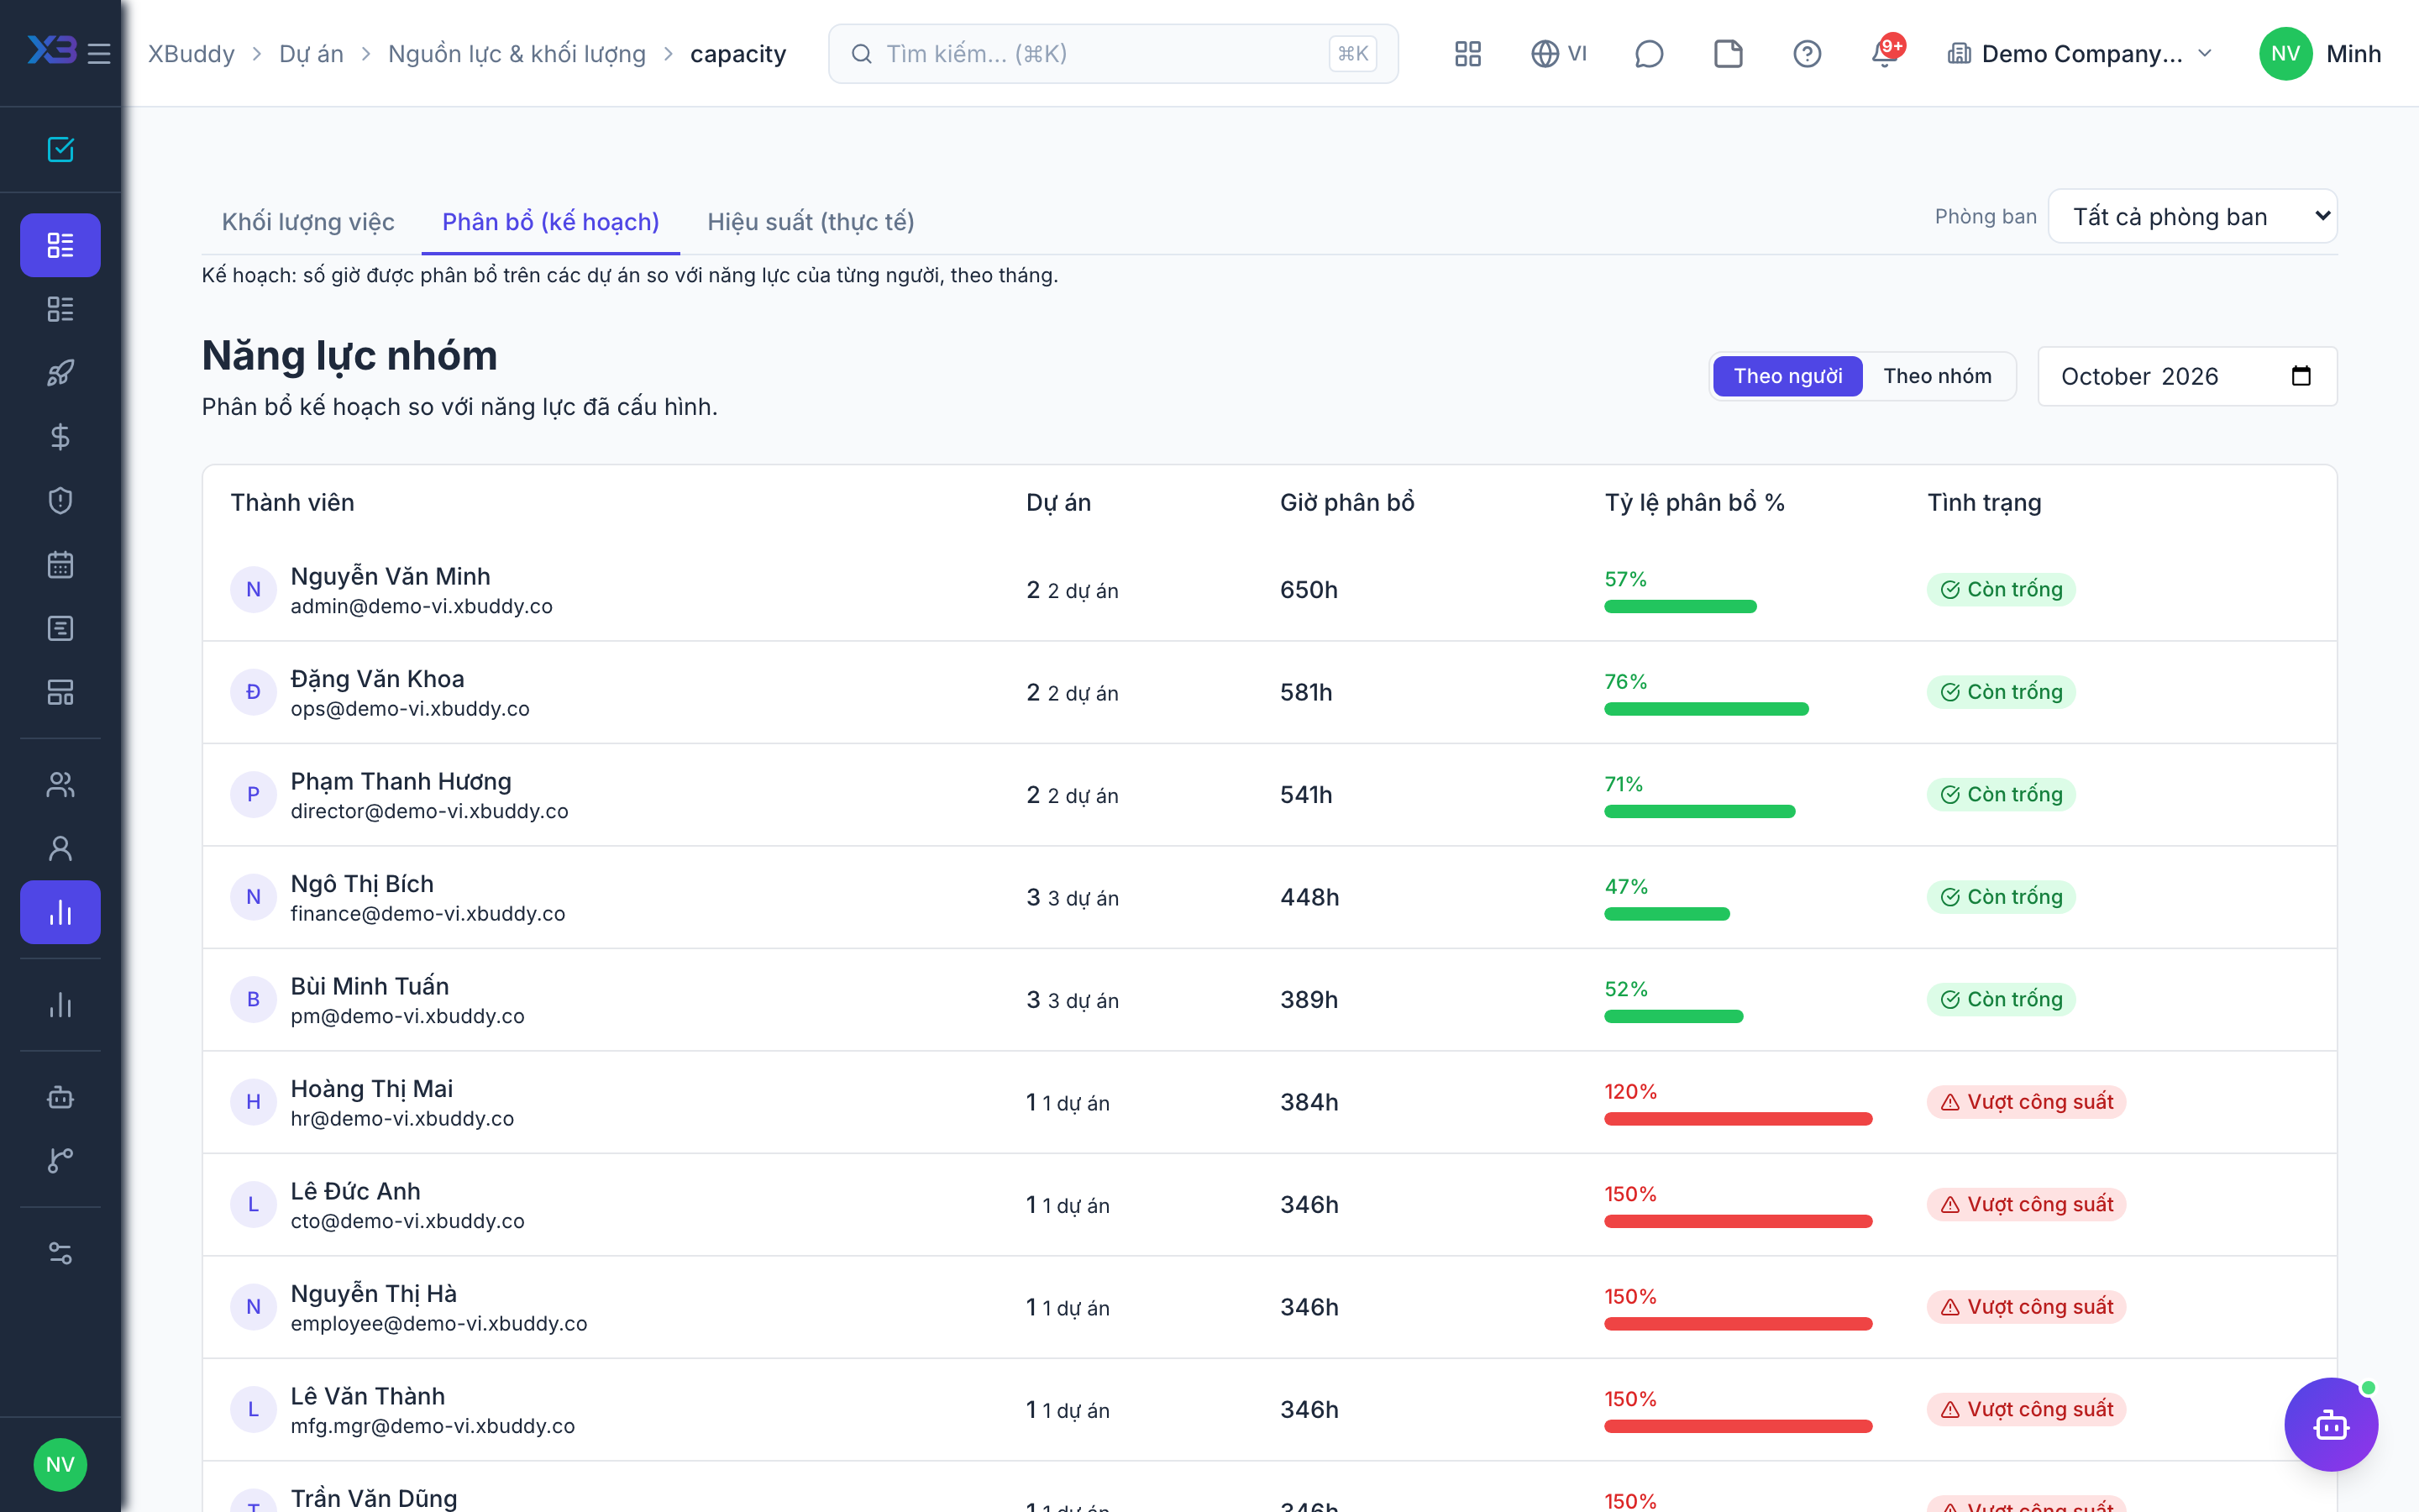Switch to Khối lượng việc tab
This screenshot has height=1512, width=2419.
[x=308, y=222]
